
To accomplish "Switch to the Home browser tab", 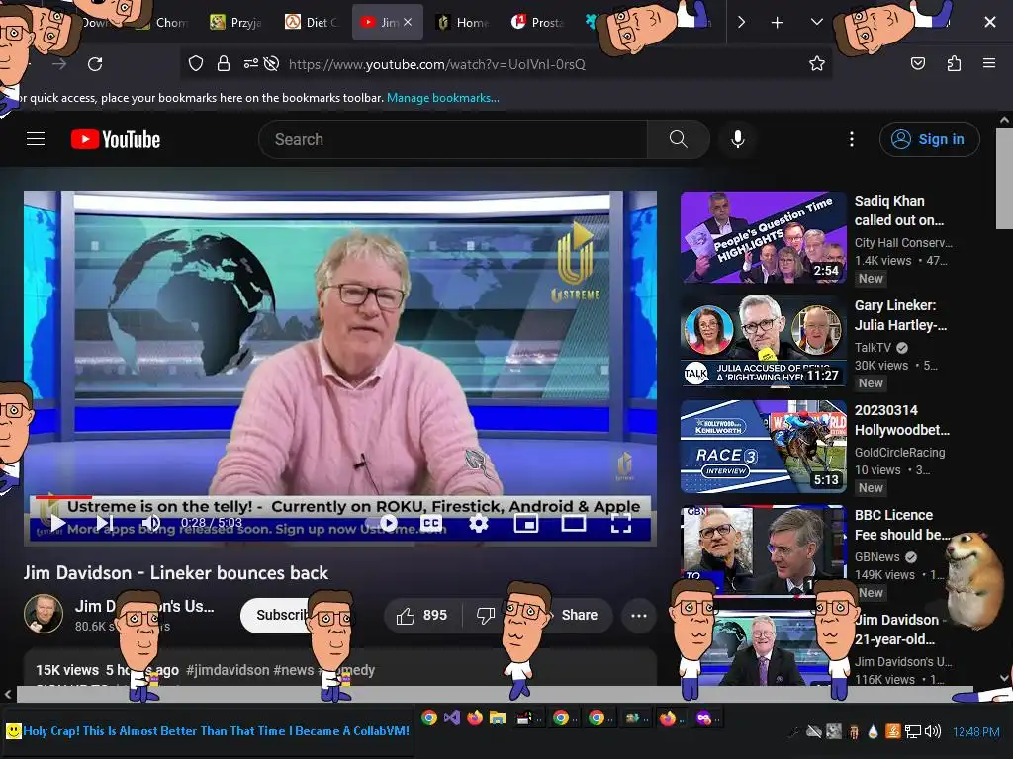I will 463,22.
